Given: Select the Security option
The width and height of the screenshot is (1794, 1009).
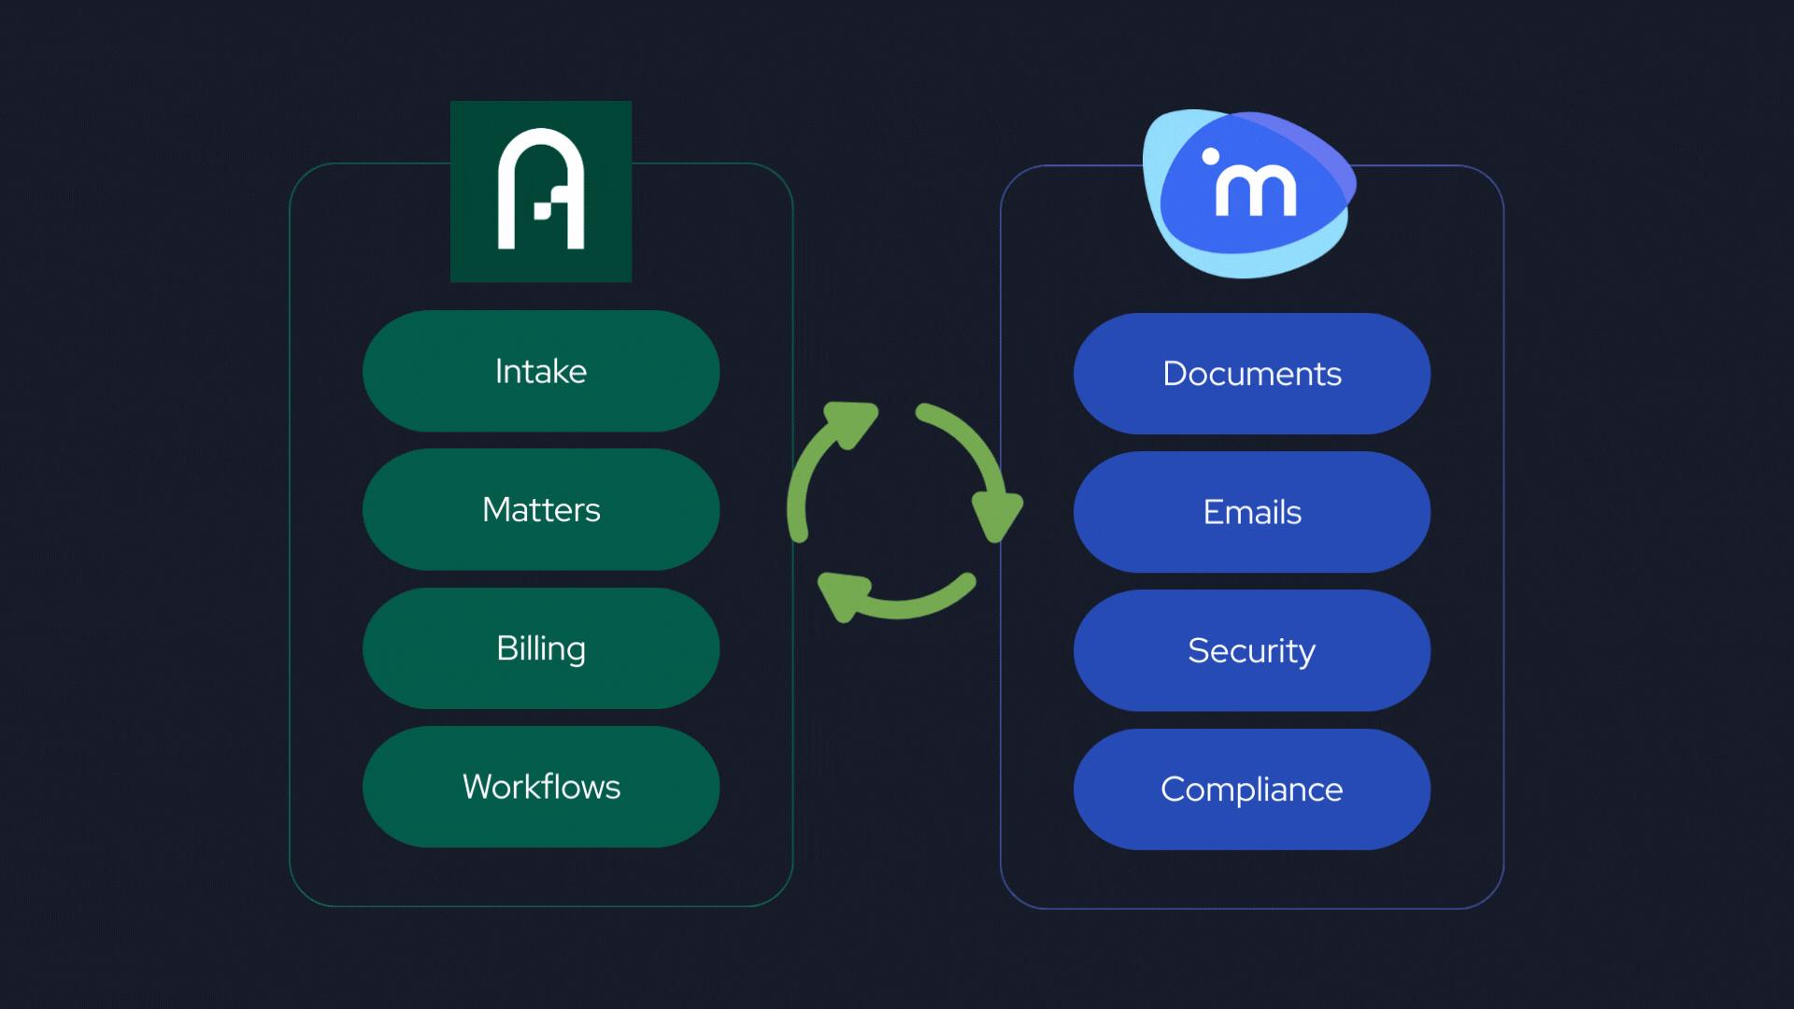Looking at the screenshot, I should [x=1252, y=651].
